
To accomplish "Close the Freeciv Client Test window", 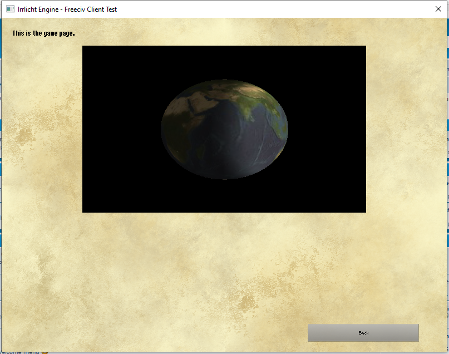I will point(438,9).
